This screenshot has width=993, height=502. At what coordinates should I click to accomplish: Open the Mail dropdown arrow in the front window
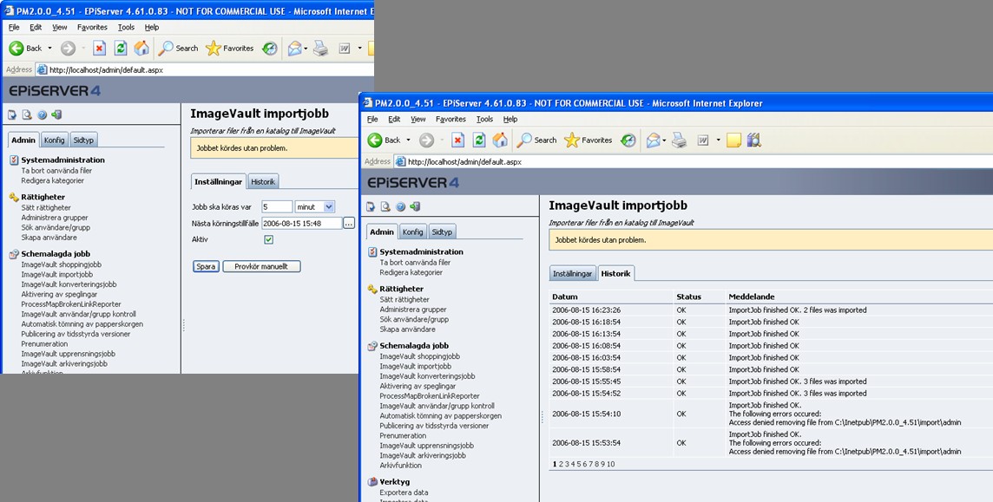(x=664, y=140)
